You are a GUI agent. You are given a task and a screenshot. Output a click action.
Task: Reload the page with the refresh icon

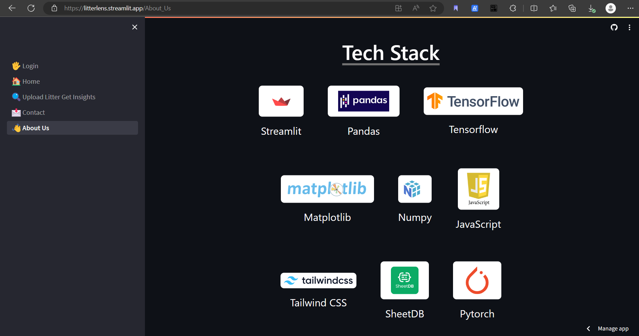pyautogui.click(x=31, y=8)
